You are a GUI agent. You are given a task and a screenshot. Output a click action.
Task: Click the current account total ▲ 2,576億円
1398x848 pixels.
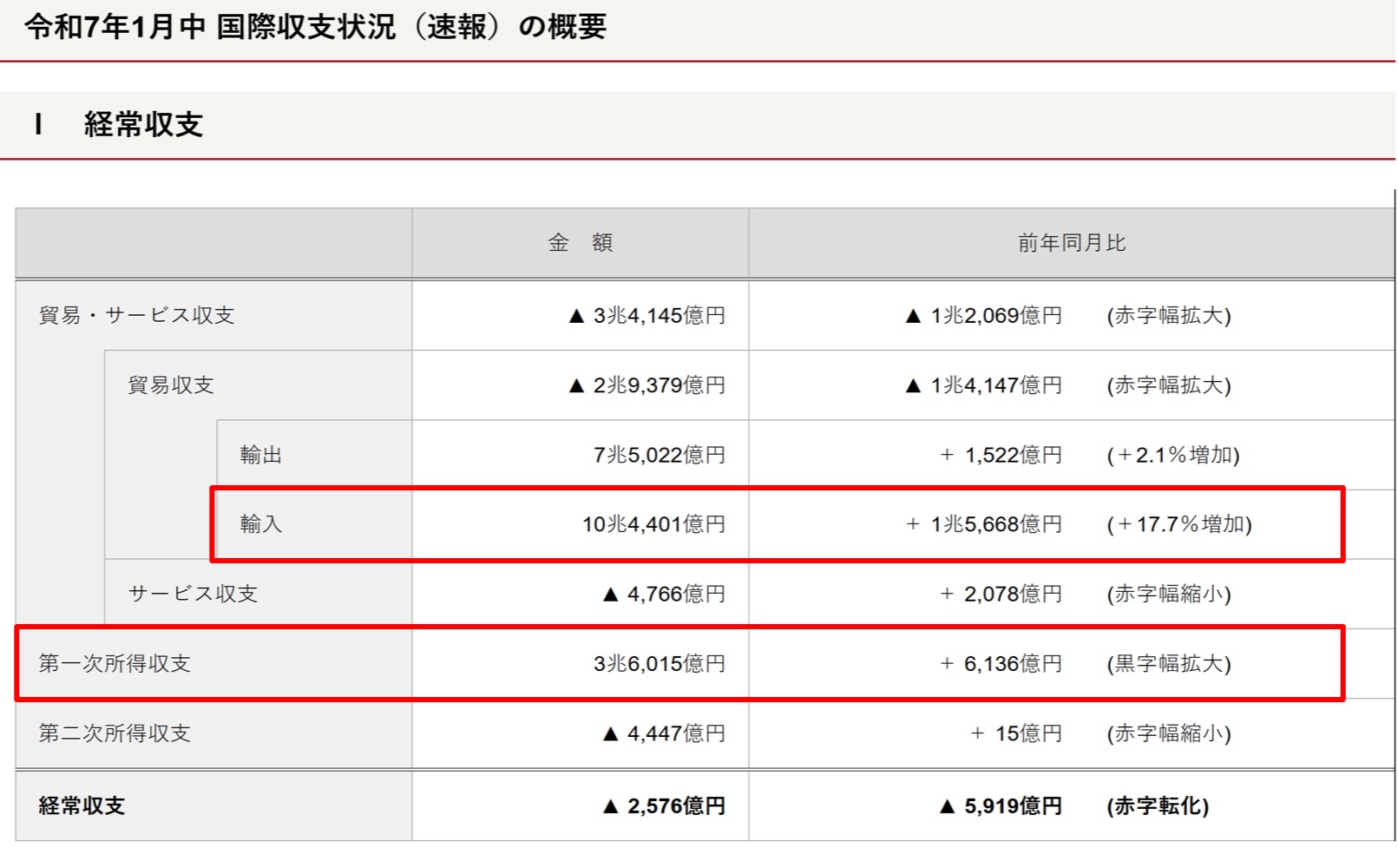tap(664, 805)
